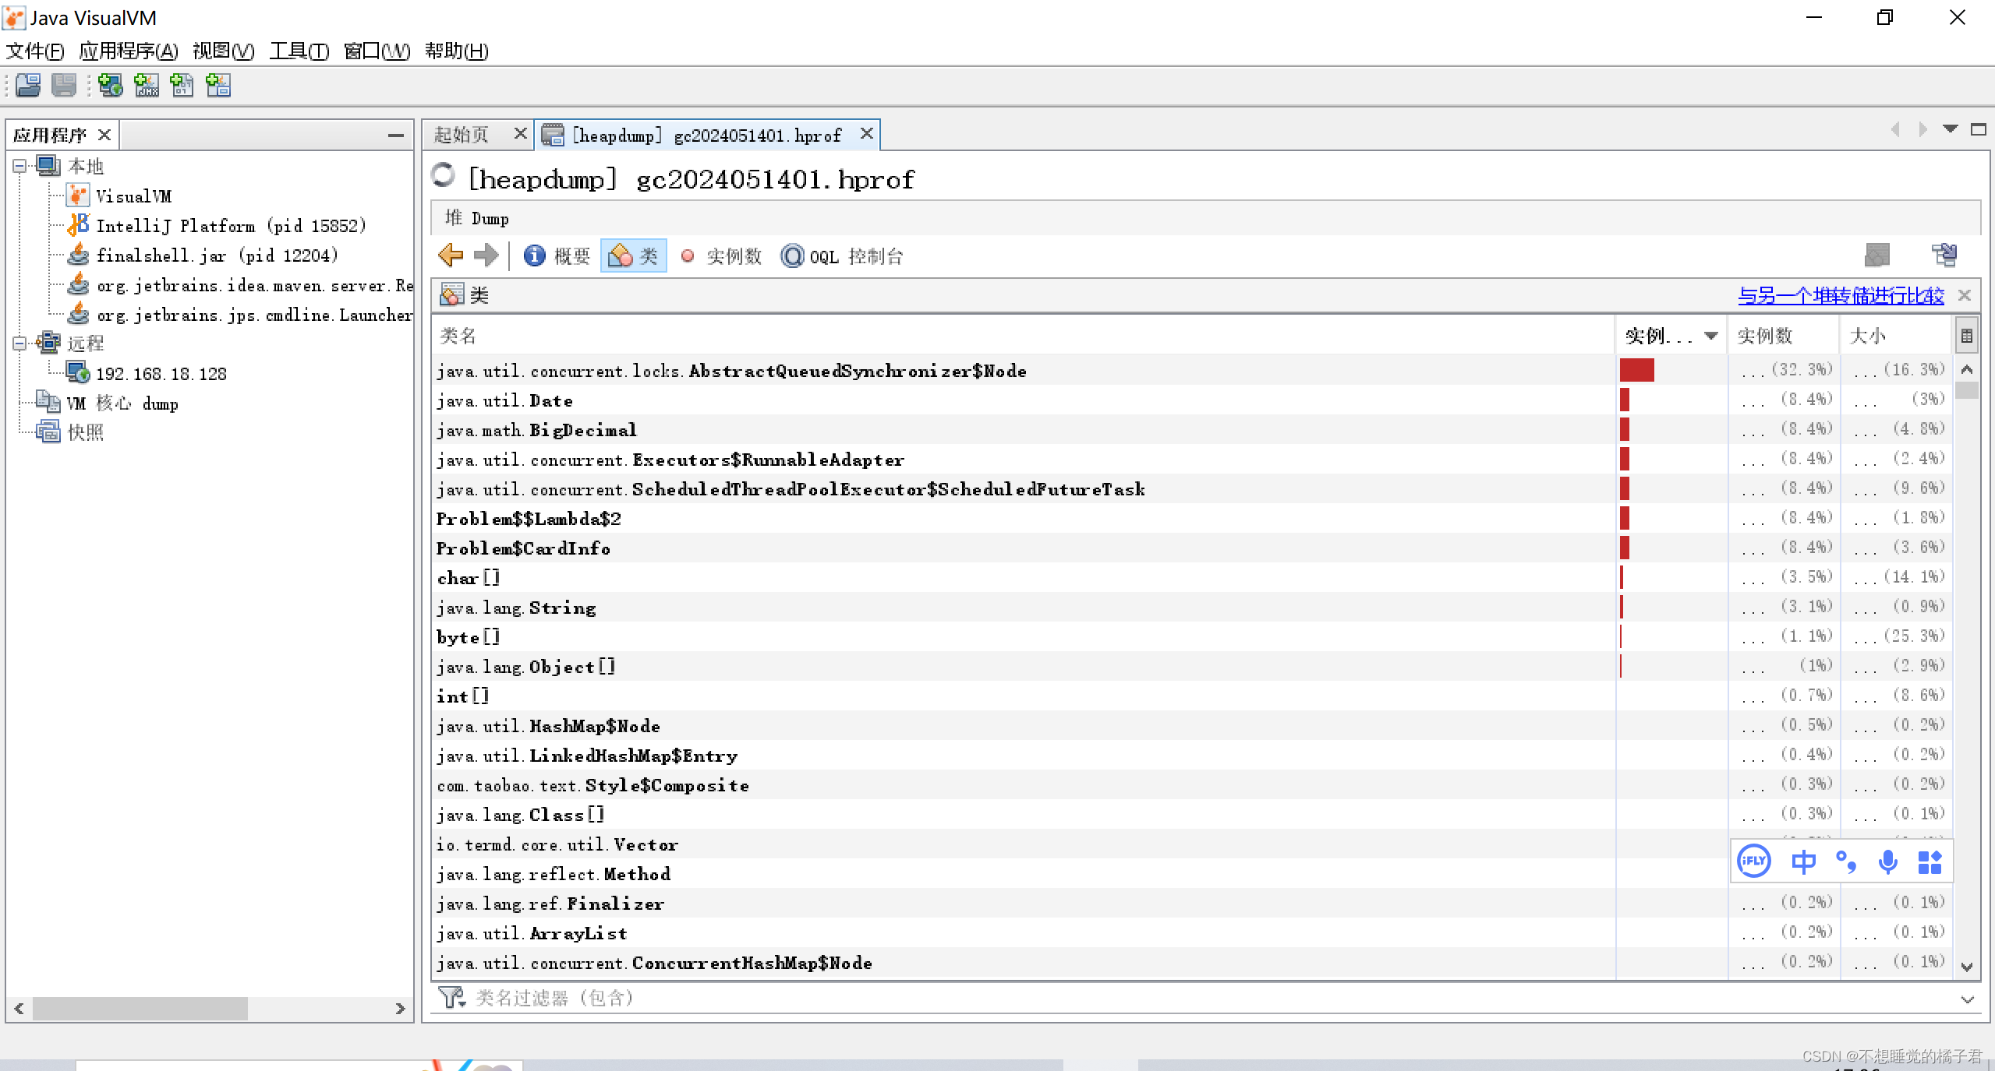1995x1071 pixels.
Task: Open the 实例 column sort dropdown arrow
Action: click(x=1711, y=336)
